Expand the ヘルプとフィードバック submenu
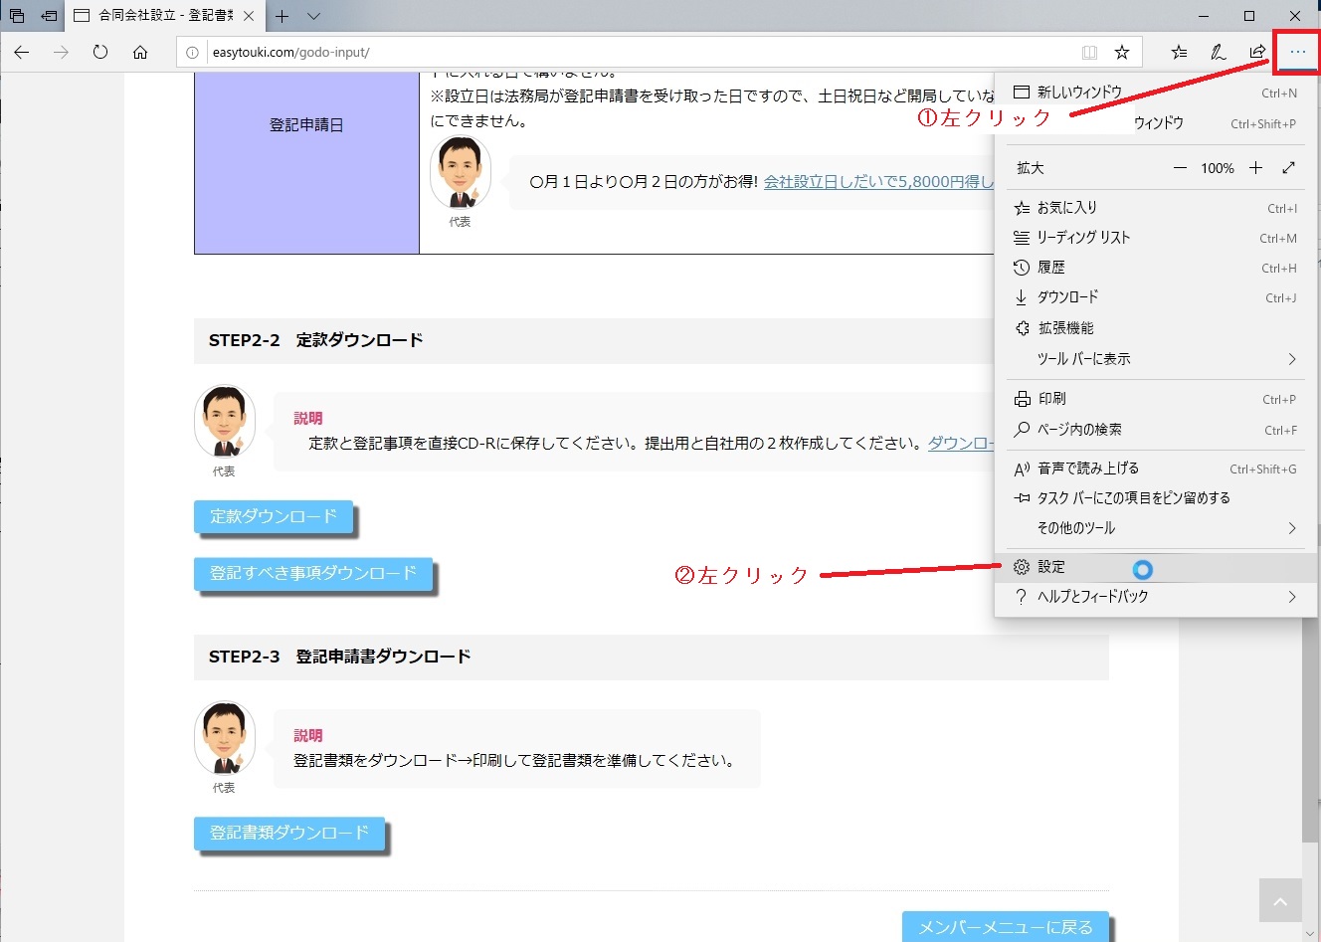The image size is (1321, 942). click(x=1291, y=597)
